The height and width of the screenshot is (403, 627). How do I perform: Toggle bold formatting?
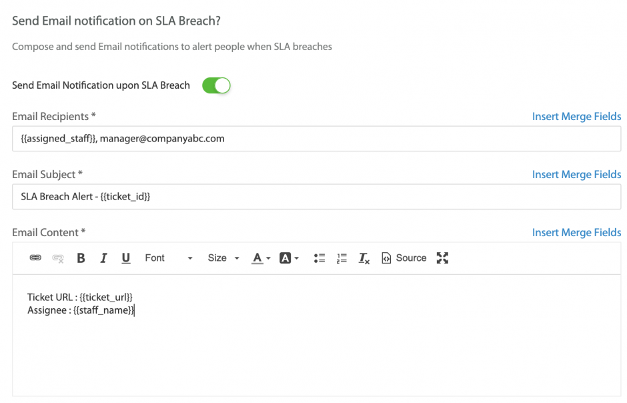coord(81,258)
